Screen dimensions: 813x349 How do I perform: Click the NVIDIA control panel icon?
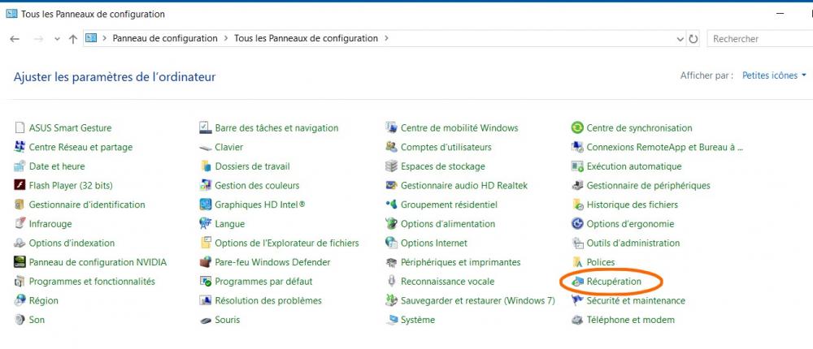20,262
